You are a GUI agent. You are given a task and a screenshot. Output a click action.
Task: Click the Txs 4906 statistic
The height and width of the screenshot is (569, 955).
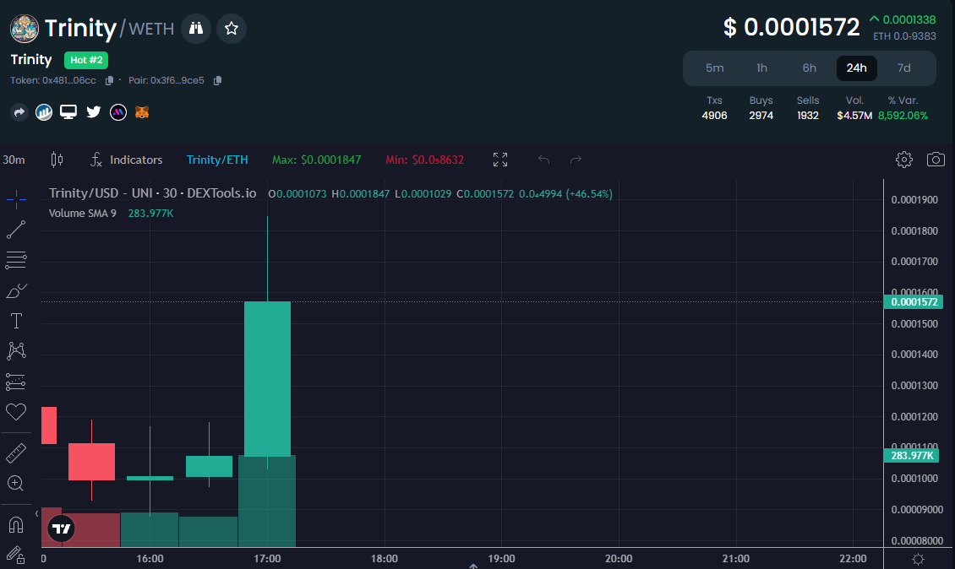click(x=714, y=108)
